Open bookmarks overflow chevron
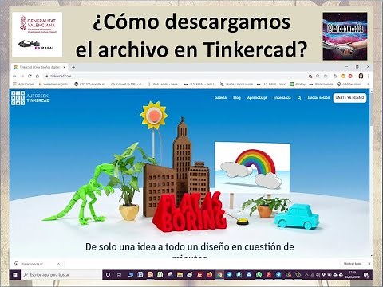Image resolution: width=383 pixels, height=287 pixels. tap(369, 84)
